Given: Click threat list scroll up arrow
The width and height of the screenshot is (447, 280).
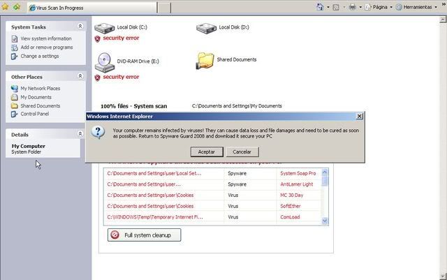Looking at the screenshot, I should (325, 172).
